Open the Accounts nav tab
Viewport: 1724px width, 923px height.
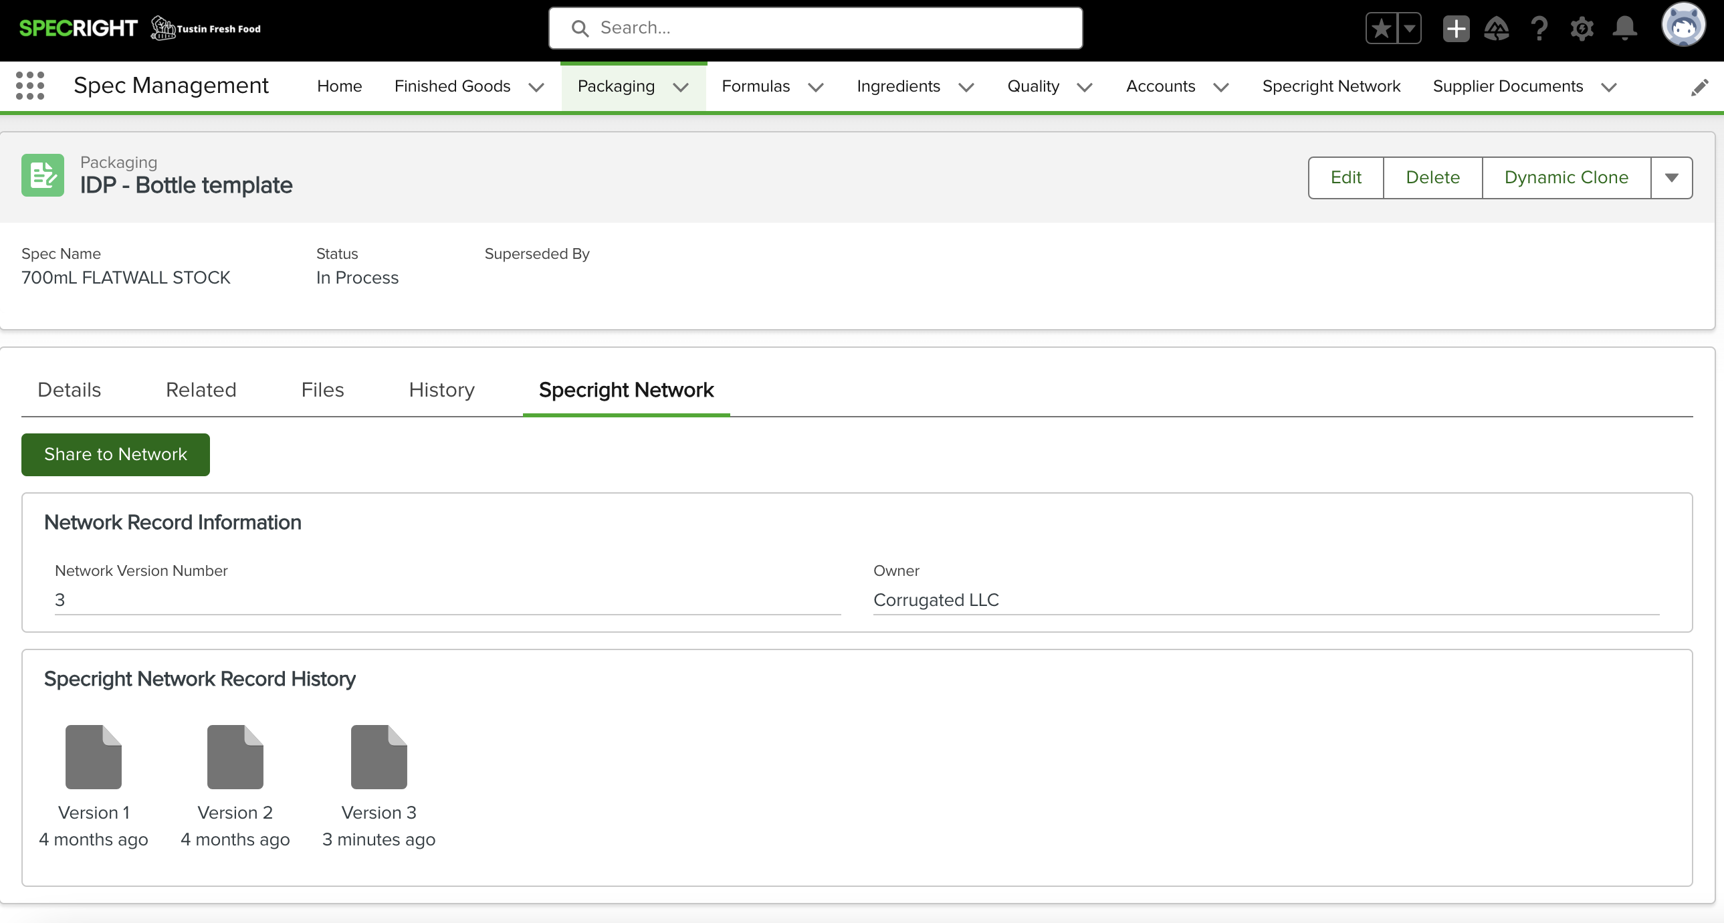pos(1160,86)
